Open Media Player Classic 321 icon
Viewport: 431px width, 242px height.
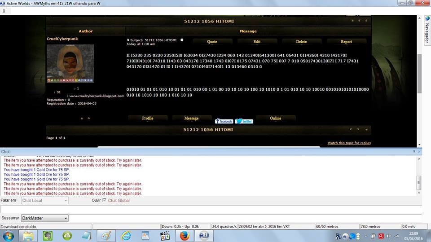click(165, 236)
